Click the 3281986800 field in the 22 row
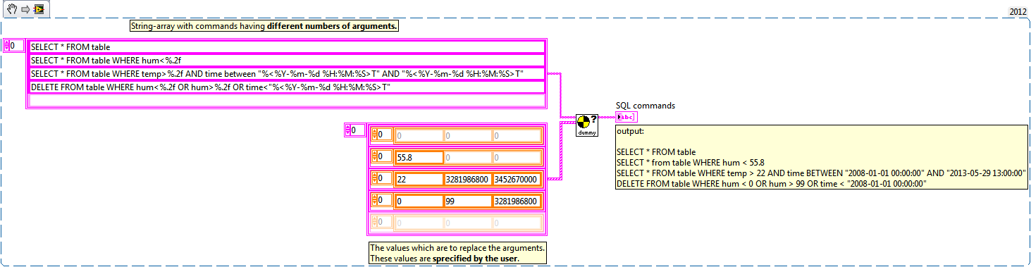The image size is (1031, 267). [468, 179]
